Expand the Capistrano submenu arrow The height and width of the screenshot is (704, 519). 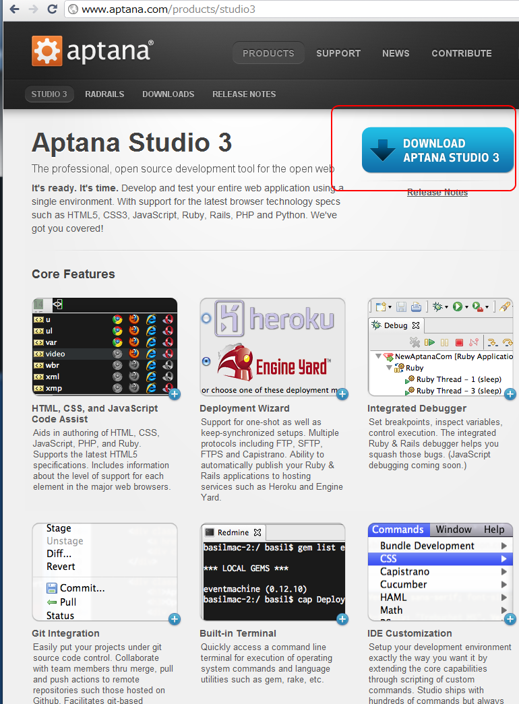504,572
